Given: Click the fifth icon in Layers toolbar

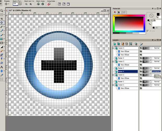Looking at the screenshot, I should point(131,44).
